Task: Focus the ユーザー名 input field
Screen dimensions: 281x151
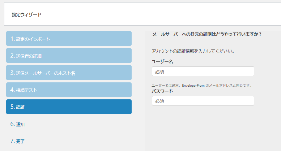Action: point(203,72)
